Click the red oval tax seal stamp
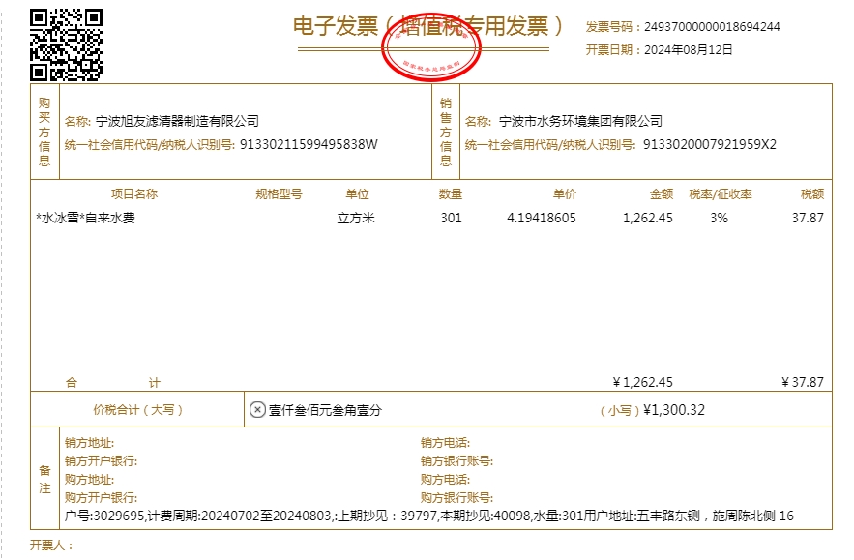The image size is (854, 560). 430,45
